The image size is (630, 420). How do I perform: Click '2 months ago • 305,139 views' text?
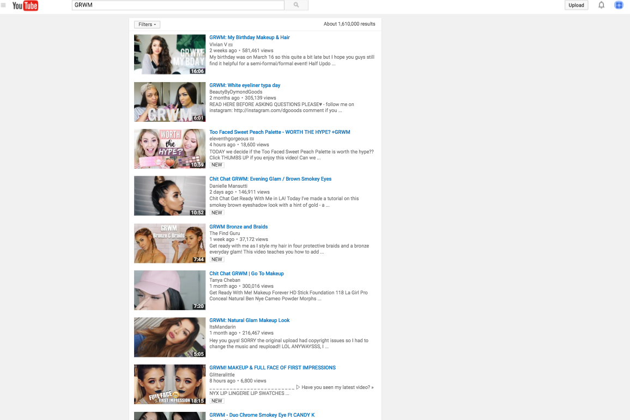click(243, 98)
